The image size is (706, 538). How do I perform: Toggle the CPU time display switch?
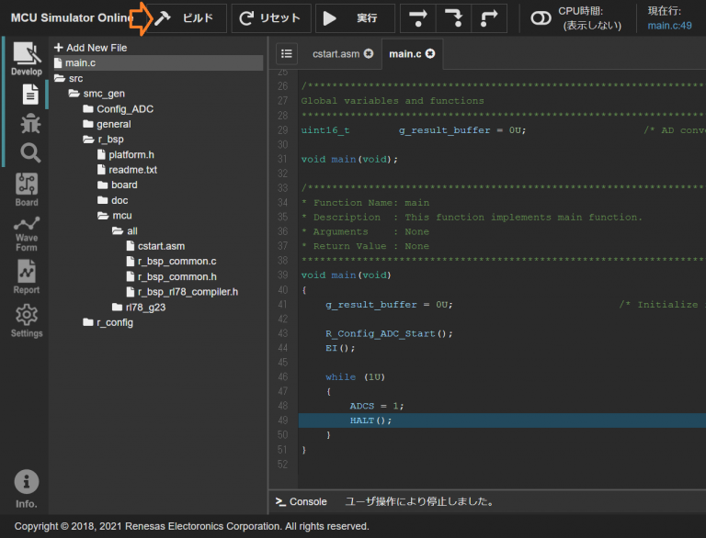point(541,18)
